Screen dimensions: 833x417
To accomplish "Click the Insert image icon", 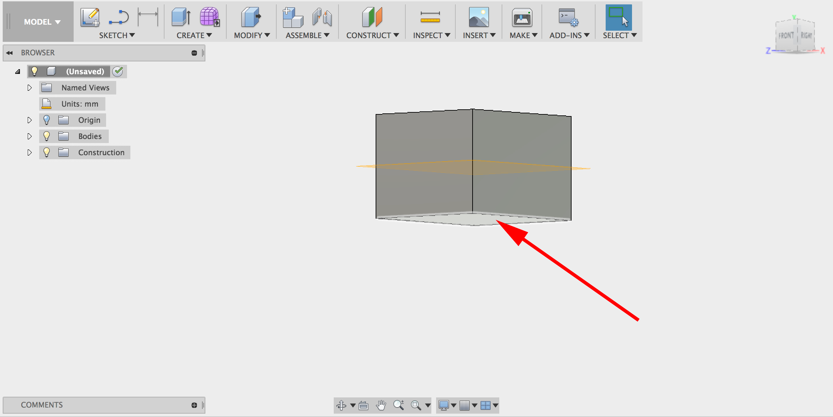I will click(479, 17).
